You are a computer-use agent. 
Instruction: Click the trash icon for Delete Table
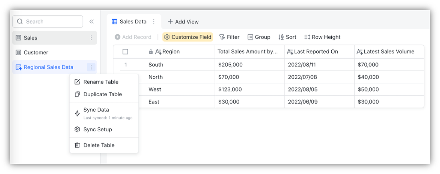[77, 145]
